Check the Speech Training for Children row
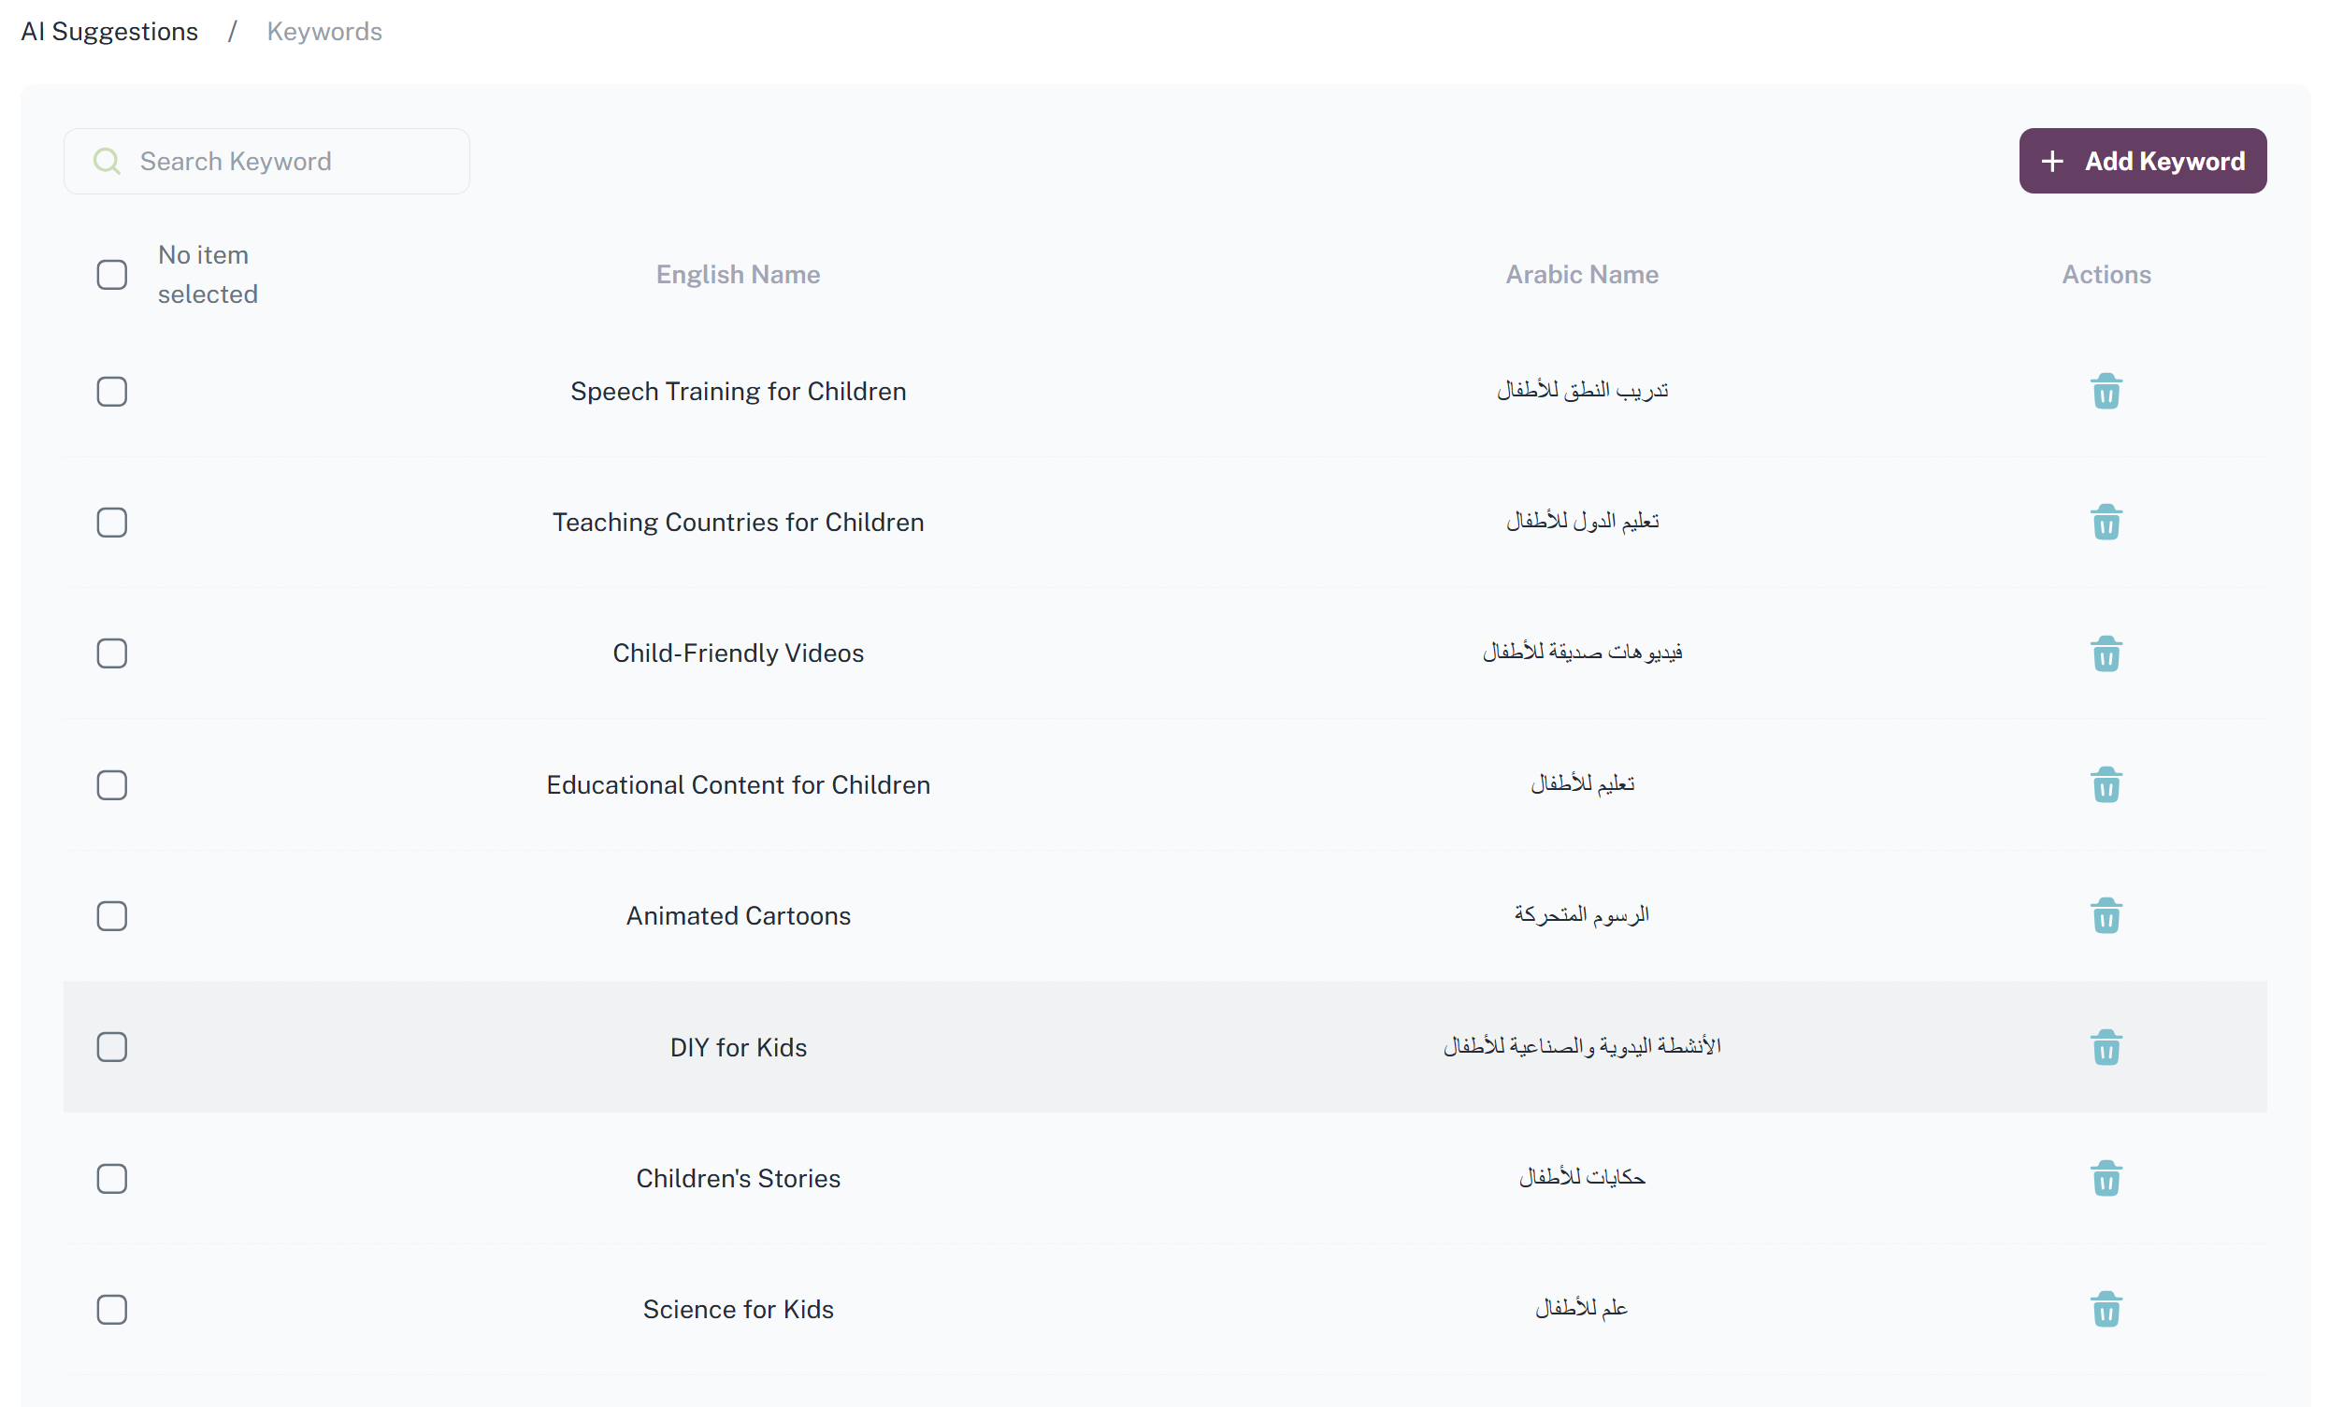 point(112,392)
